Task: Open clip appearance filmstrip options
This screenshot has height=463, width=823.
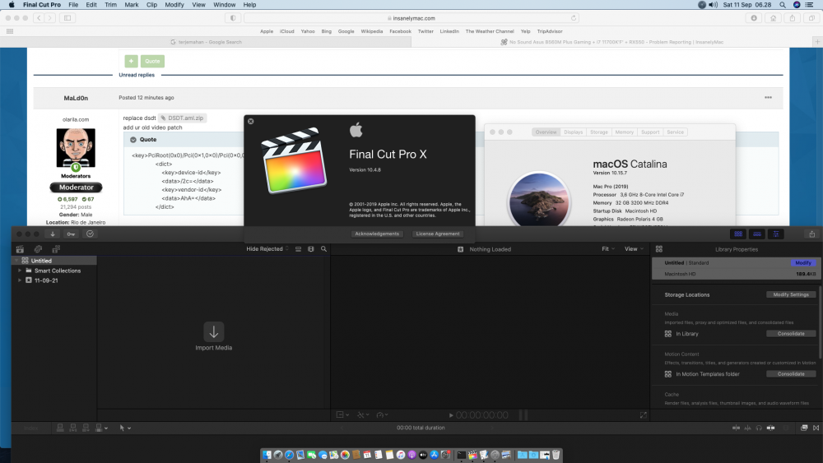Action: [x=311, y=249]
